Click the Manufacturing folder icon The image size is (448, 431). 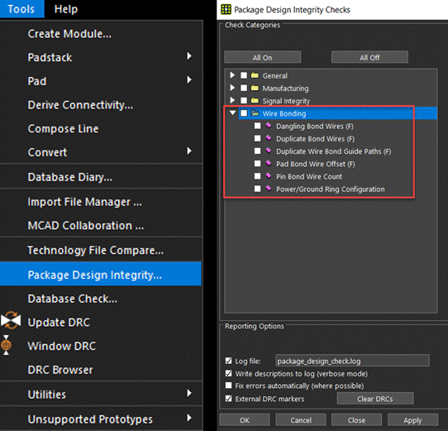tap(255, 88)
